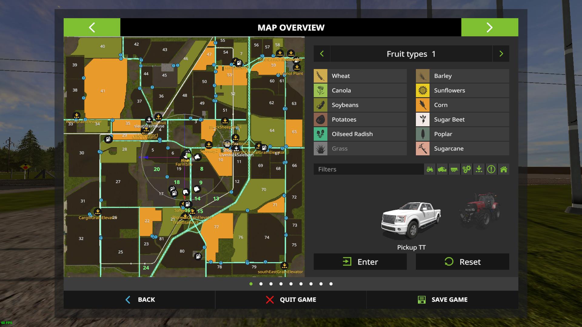Toggle the house buildings map filter
This screenshot has width=582, height=327.
click(x=503, y=169)
